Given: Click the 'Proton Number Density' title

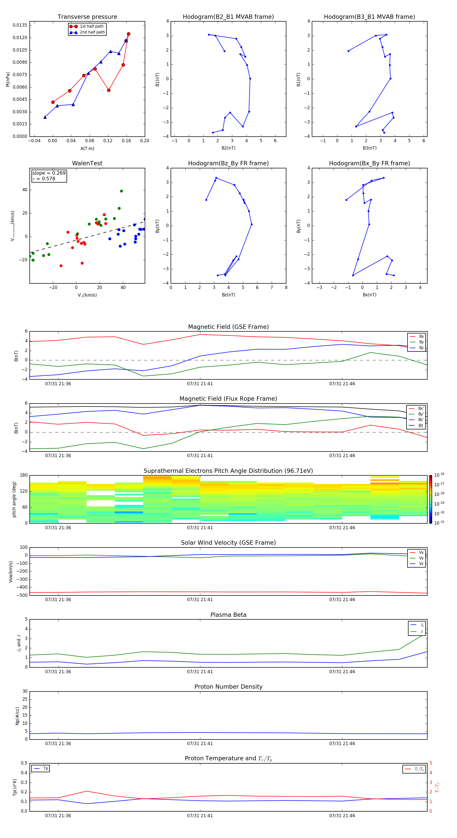Looking at the screenshot, I should 228,687.
